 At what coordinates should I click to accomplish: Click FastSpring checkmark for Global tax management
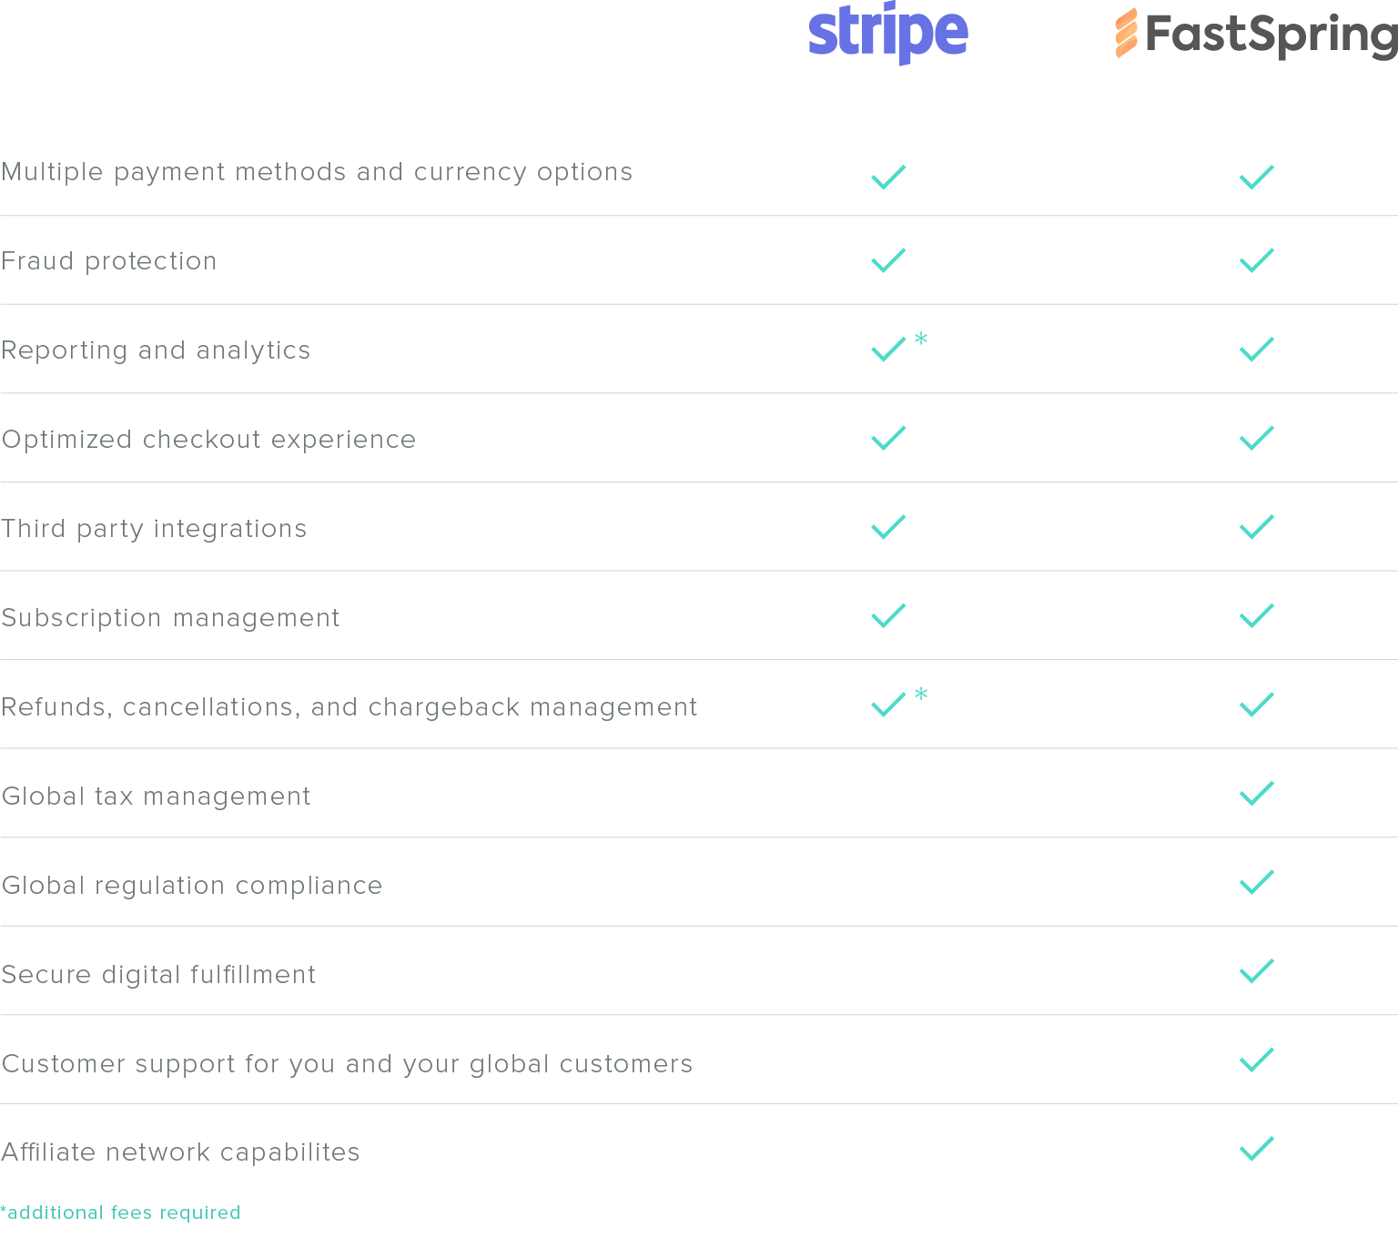(x=1257, y=794)
